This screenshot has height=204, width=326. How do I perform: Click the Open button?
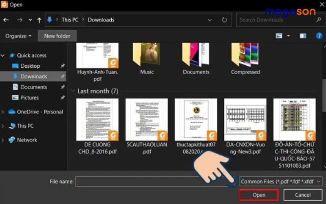(259, 195)
